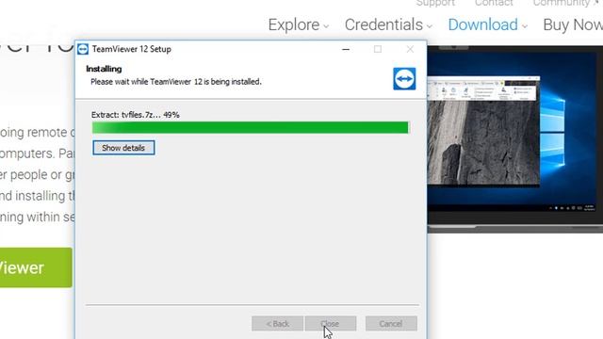Open the Explore menu on the website
The width and height of the screenshot is (603, 339).
[299, 25]
